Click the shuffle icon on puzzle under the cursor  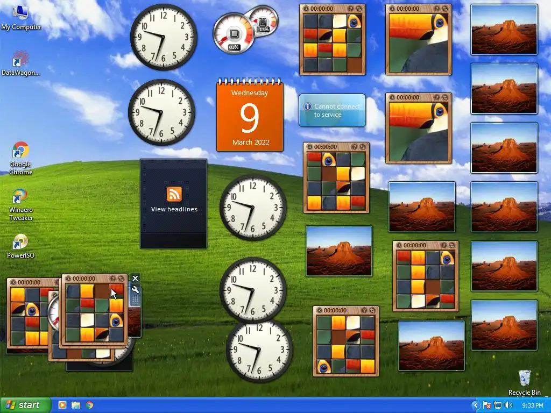coord(121,279)
